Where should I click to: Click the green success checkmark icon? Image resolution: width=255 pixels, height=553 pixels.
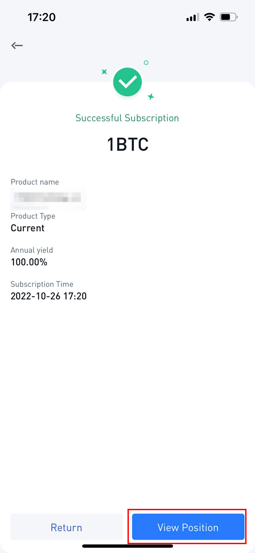(127, 82)
